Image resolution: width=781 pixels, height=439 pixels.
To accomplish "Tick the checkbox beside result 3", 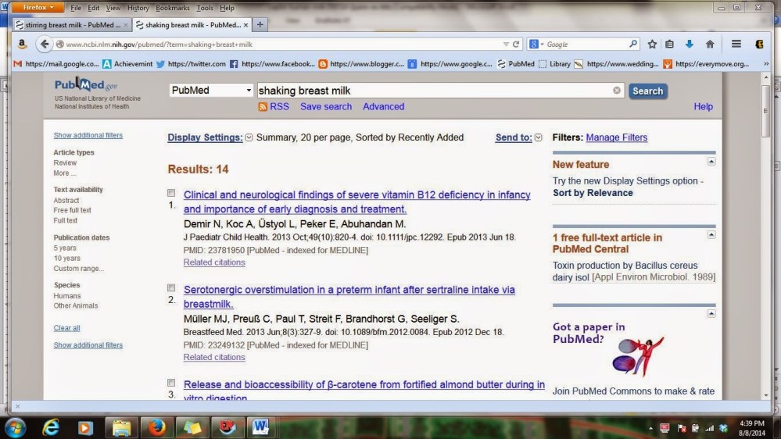I will pos(171,383).
